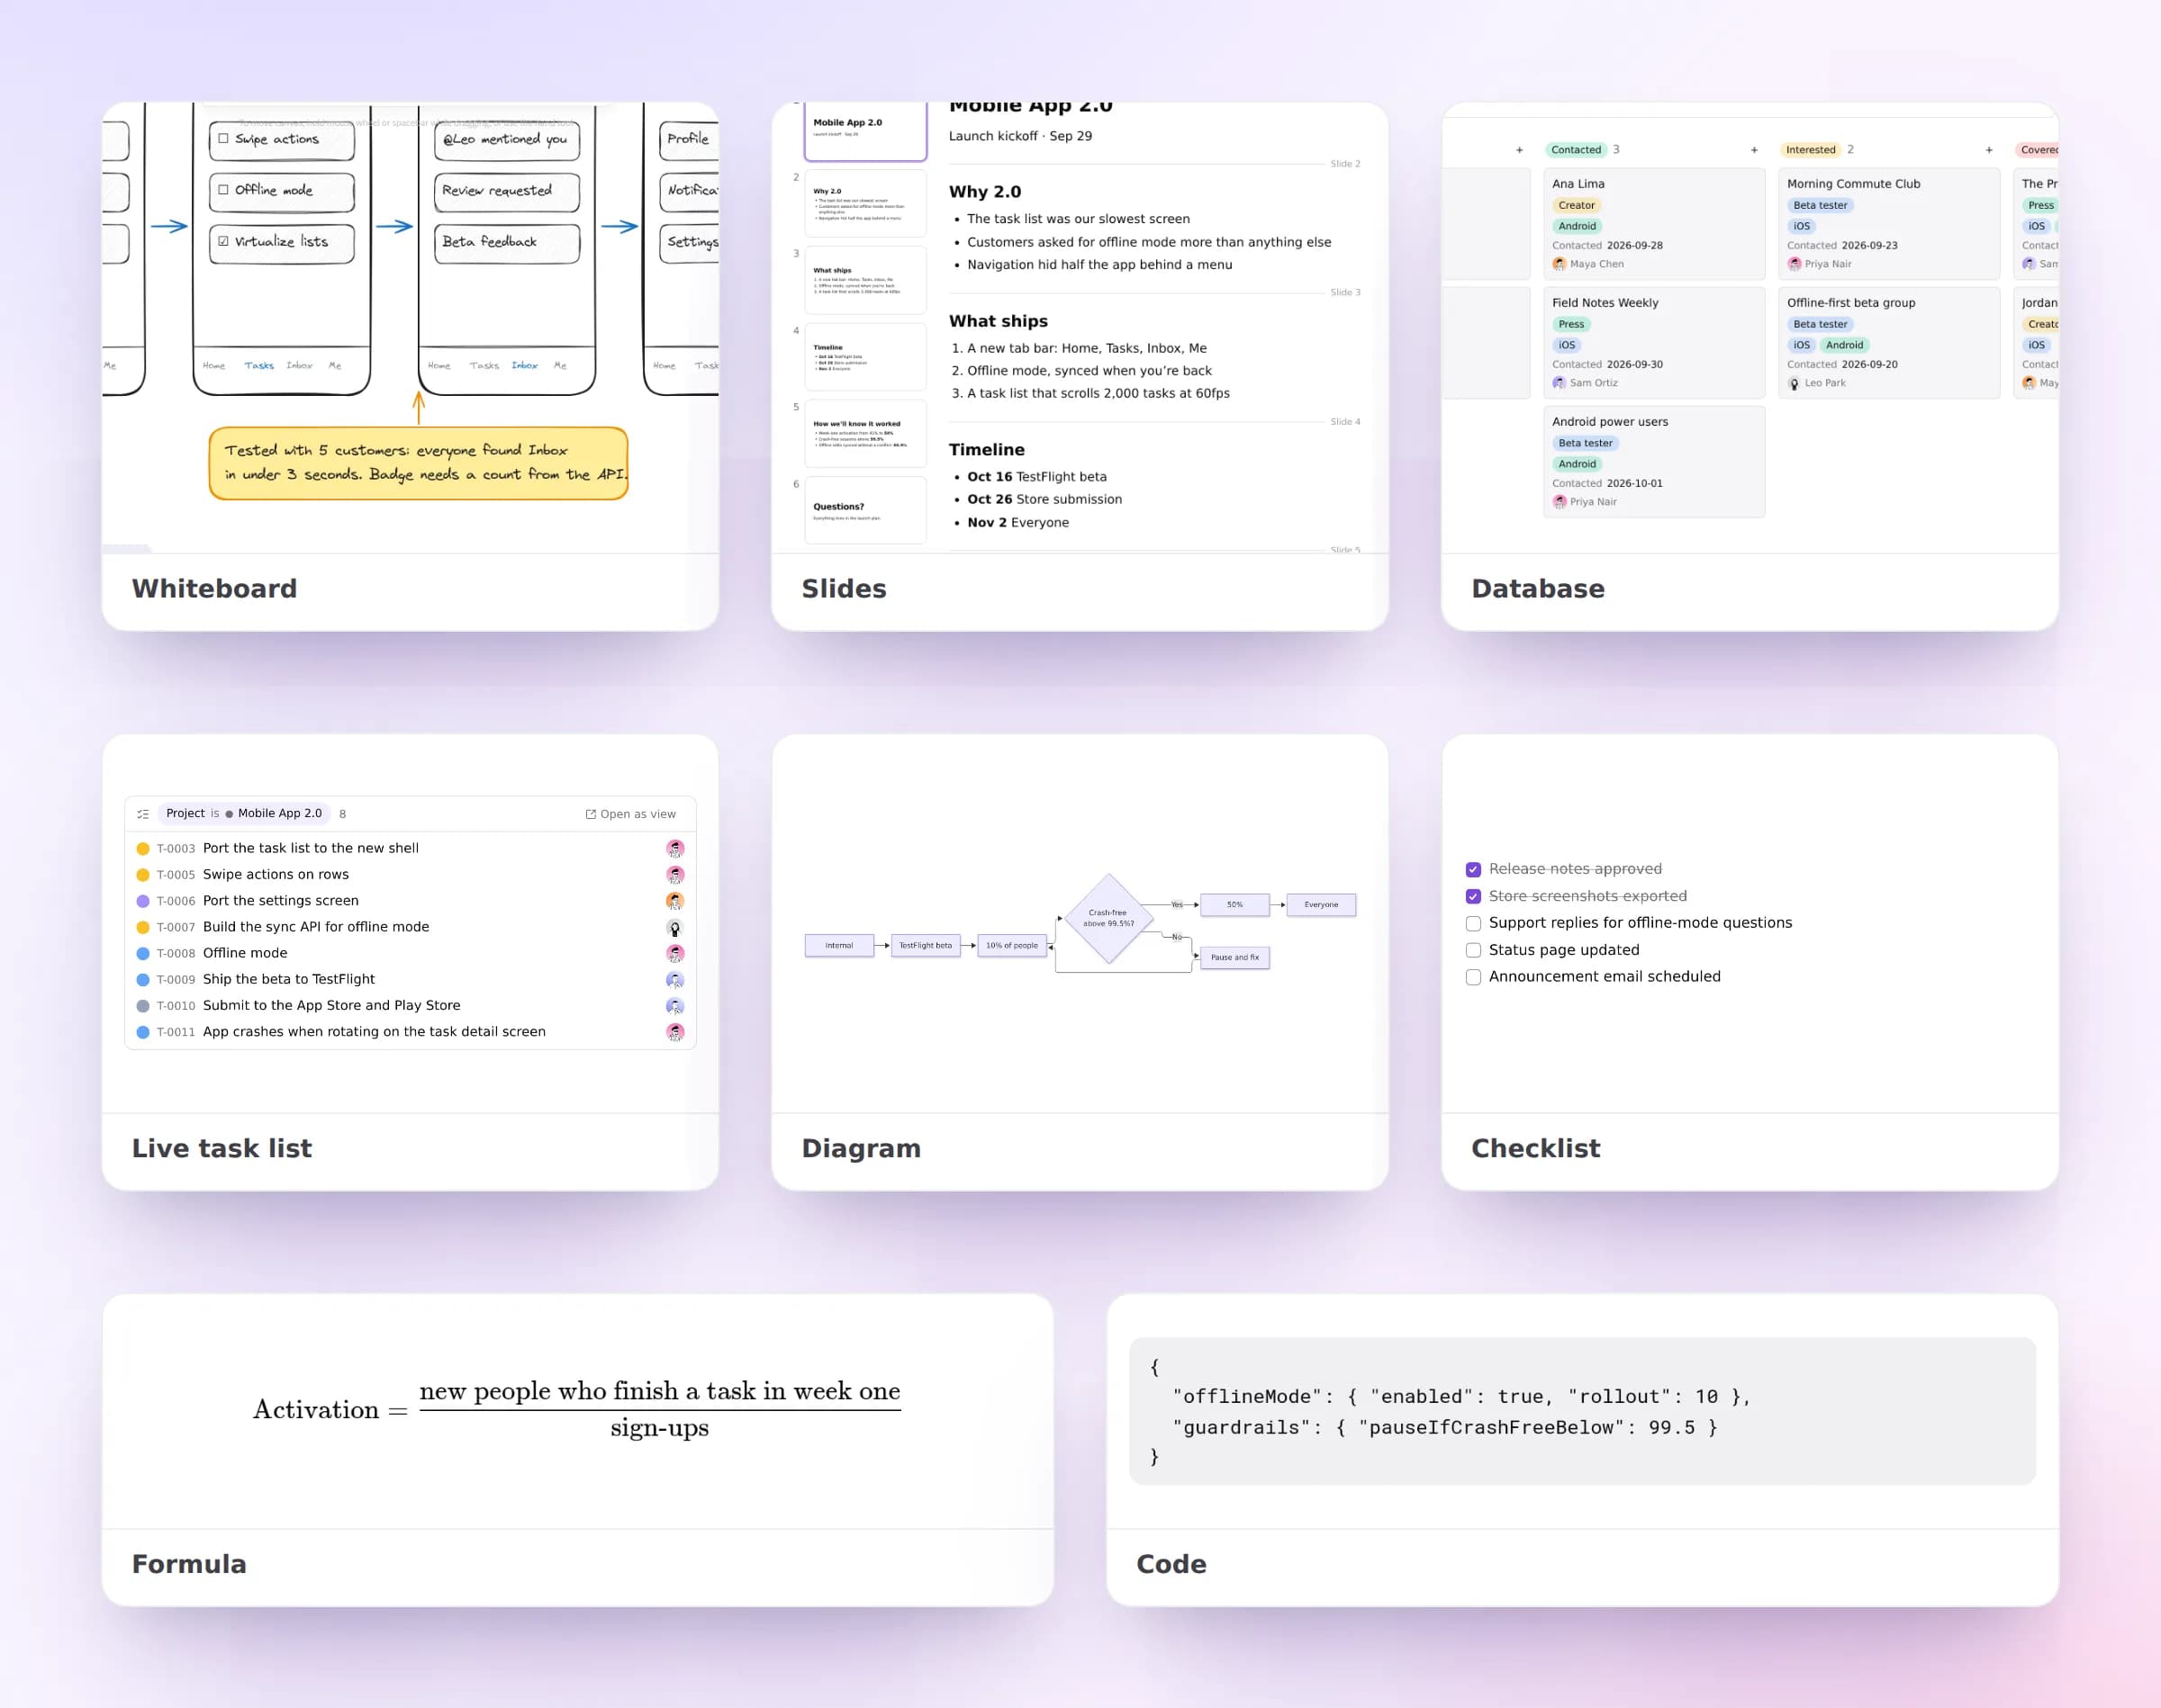
Task: Click the Beta feedback box on whiteboard
Action: click(507, 243)
